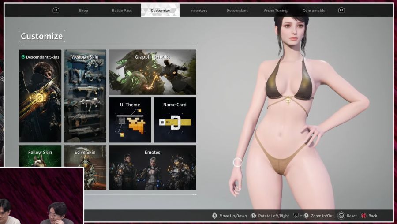Click the R2 trigger icon for zoom
The height and width of the screenshot is (224, 397).
296,216
